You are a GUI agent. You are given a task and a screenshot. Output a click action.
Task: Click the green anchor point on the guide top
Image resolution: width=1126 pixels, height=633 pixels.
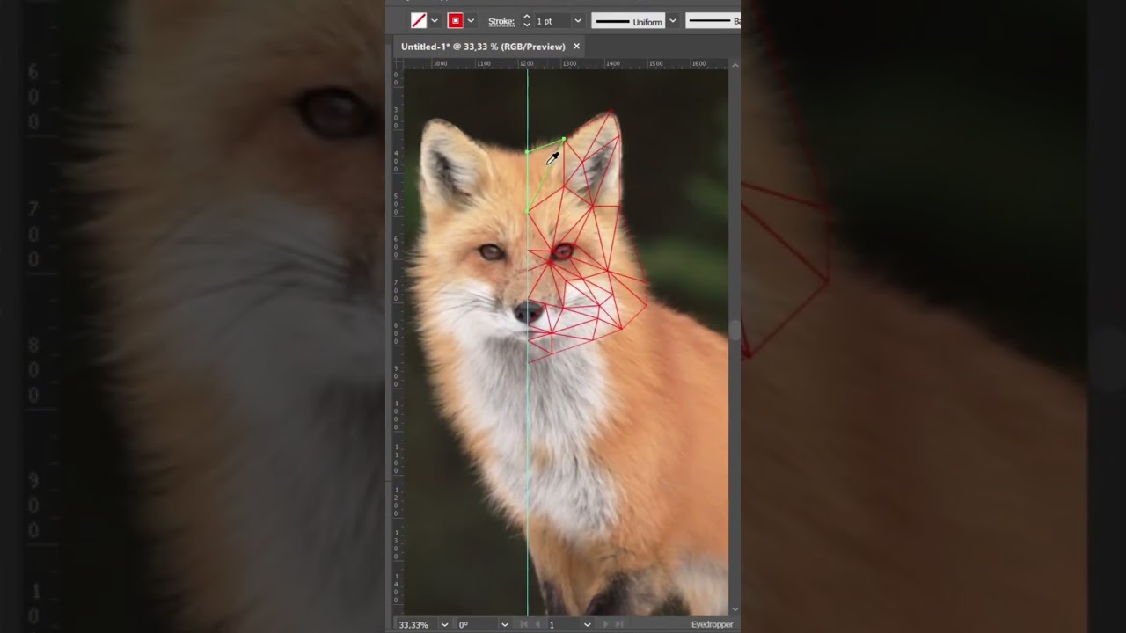click(527, 151)
